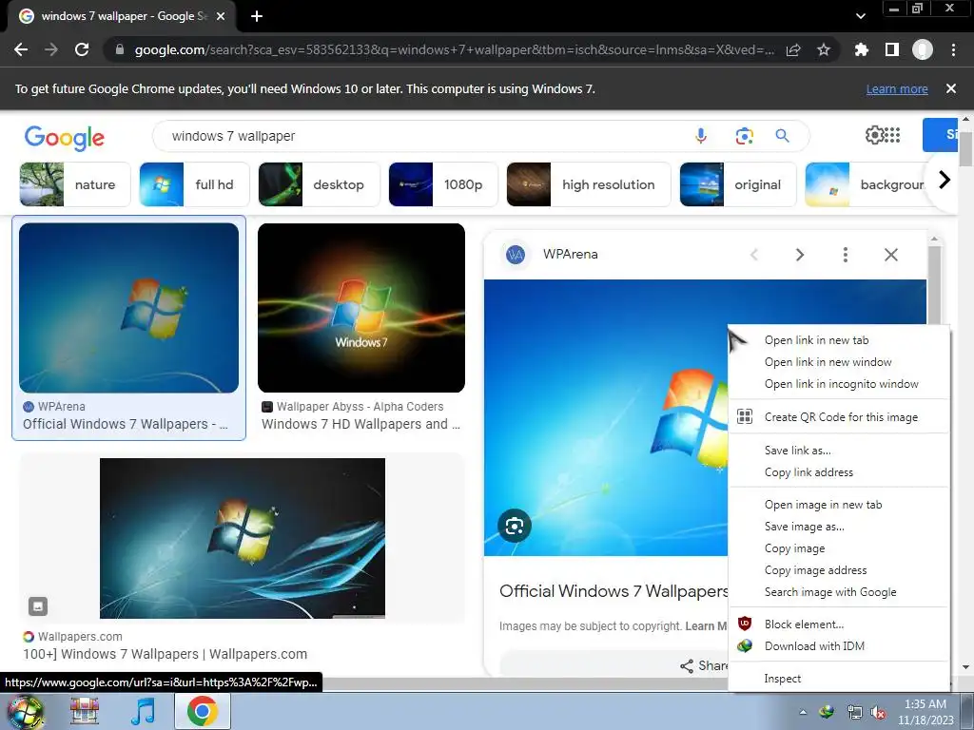Open the WPArena wallpaper thumbnail
Image resolution: width=974 pixels, height=730 pixels.
[x=128, y=308]
